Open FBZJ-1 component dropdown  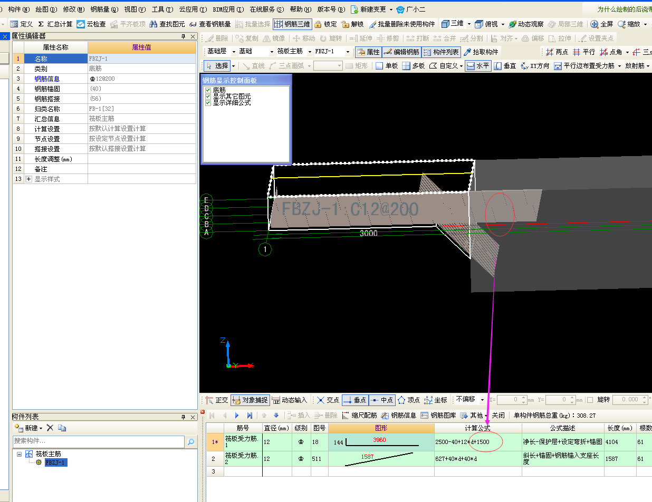(348, 52)
